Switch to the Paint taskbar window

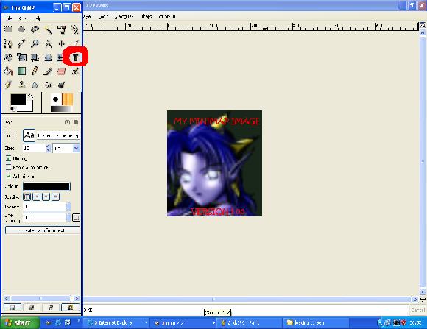tap(250, 322)
